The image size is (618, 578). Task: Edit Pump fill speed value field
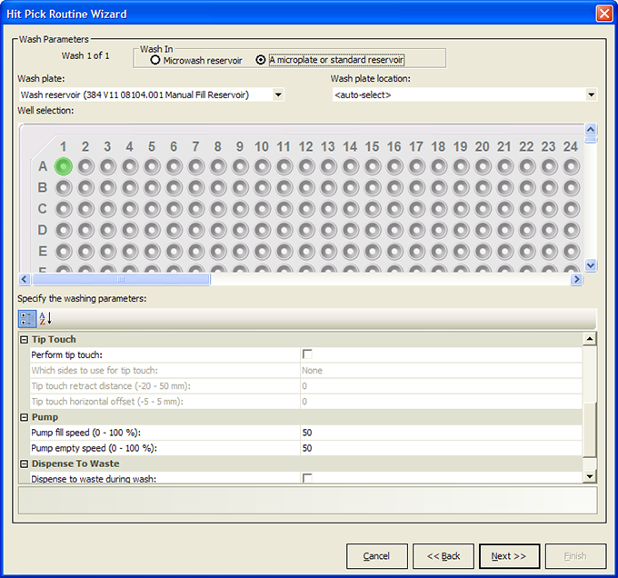[x=441, y=433]
